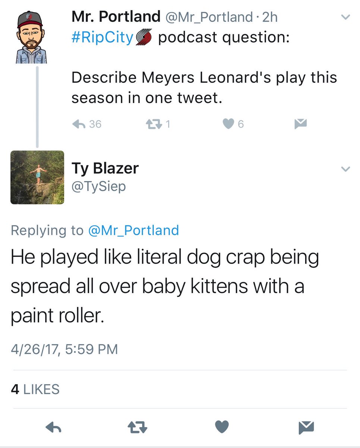
Task: Retweet Mr. Portland's podcast question
Action: 152,124
